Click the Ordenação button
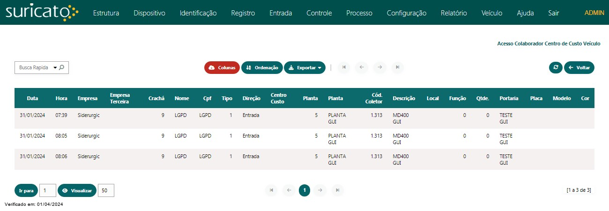Image resolution: width=609 pixels, height=211 pixels. pyautogui.click(x=262, y=67)
